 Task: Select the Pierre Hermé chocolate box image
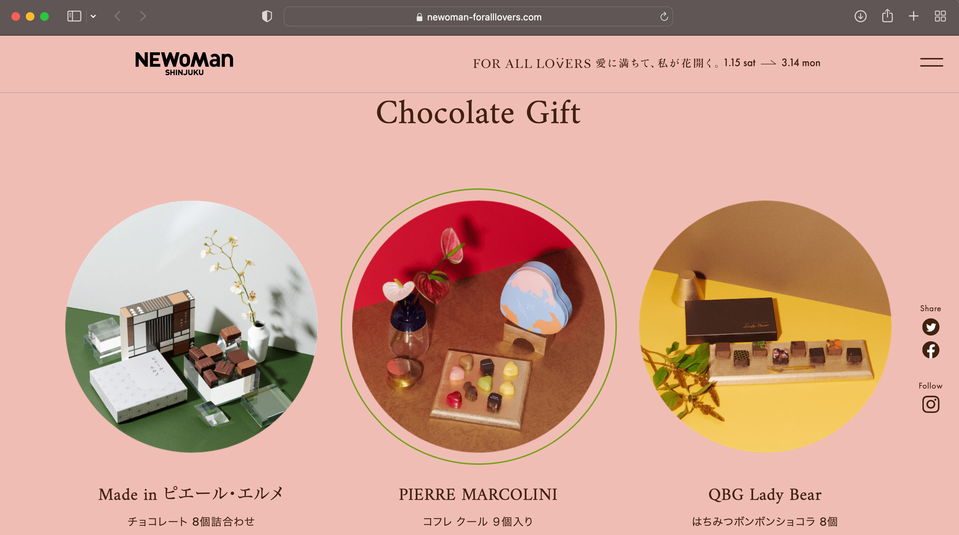coord(192,327)
